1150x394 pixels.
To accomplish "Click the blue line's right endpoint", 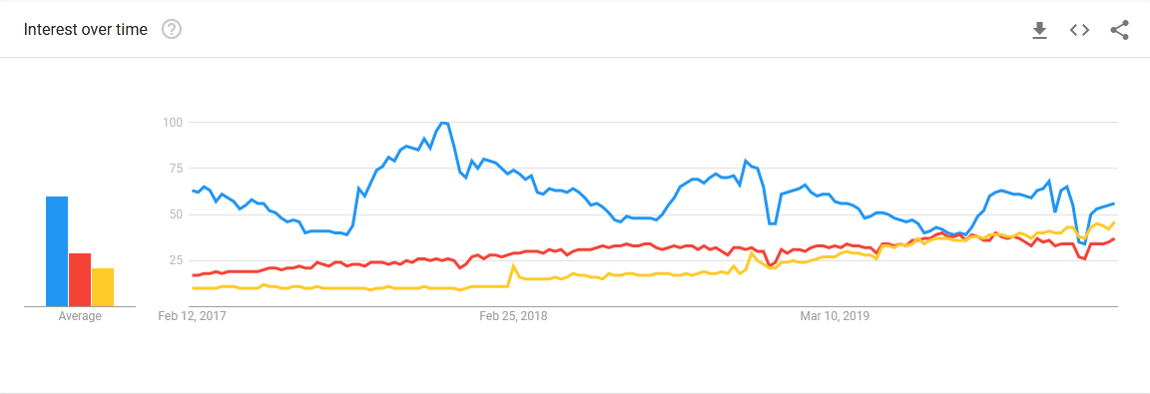I will tap(1114, 203).
